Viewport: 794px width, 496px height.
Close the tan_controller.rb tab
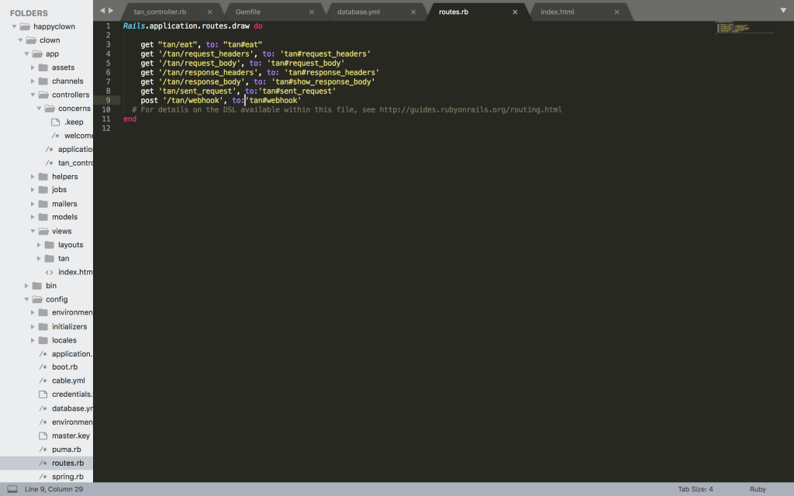[209, 12]
